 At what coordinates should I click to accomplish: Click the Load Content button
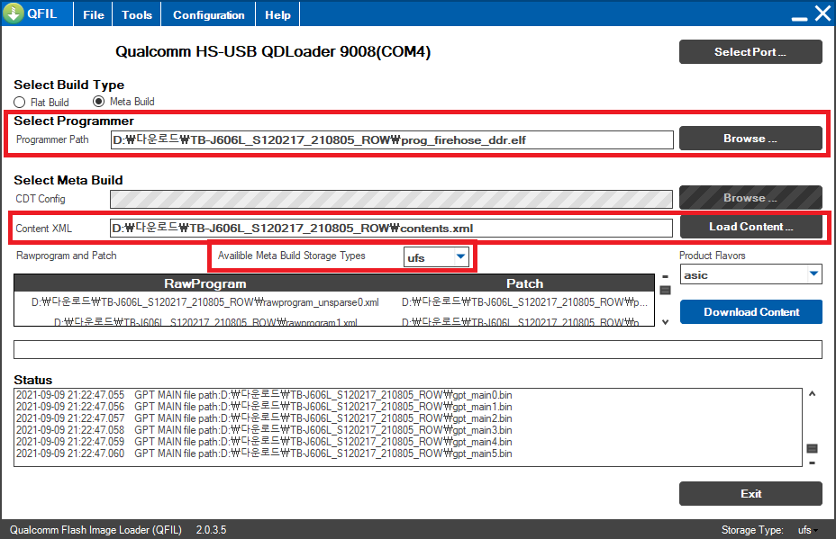point(750,227)
